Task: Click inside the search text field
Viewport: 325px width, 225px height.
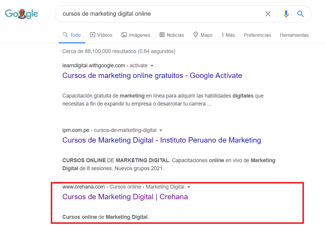Action: pyautogui.click(x=160, y=14)
